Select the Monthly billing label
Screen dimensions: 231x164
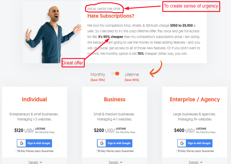pos(98,75)
